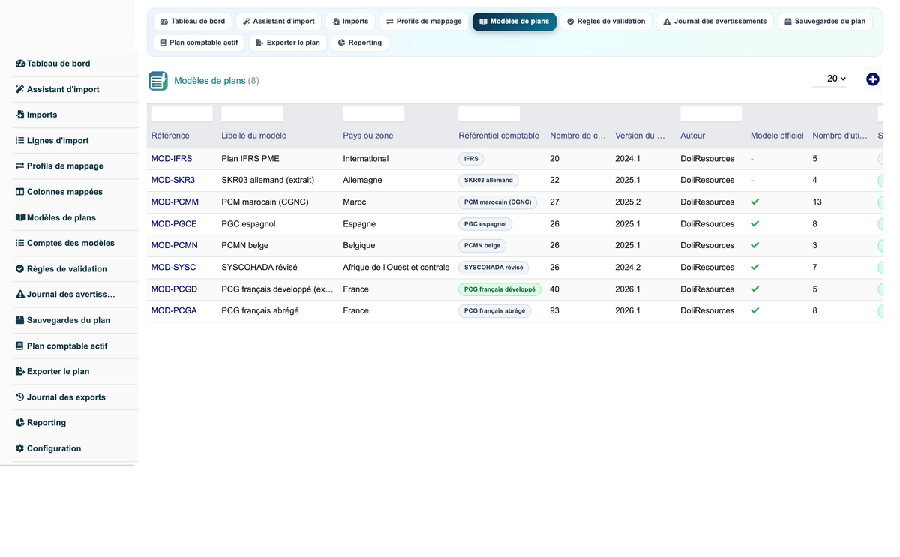
Task: Click the Auteur filter input field
Action: tap(711, 114)
